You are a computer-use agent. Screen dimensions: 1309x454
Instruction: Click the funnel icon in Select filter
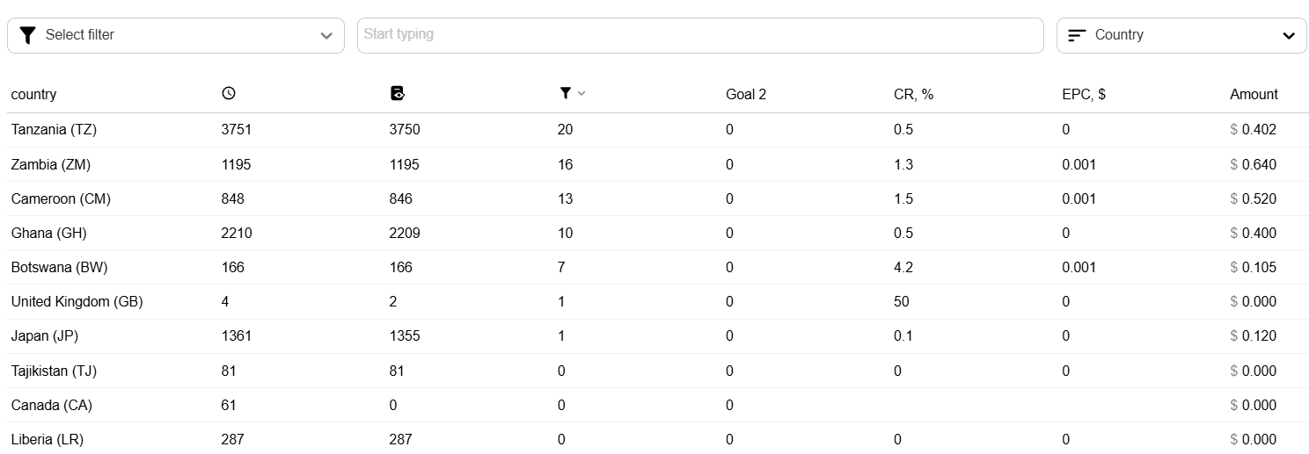pyautogui.click(x=27, y=35)
